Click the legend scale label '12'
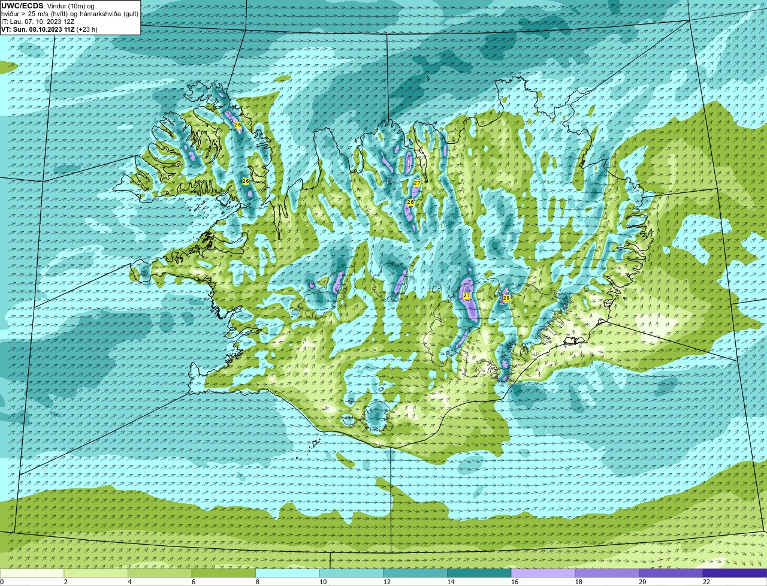 coord(387,582)
